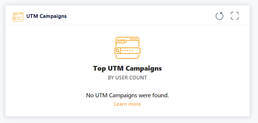Screen dimensions: 258x123
Task: Click the top bar line of the browser illustration
Action: (133, 39)
